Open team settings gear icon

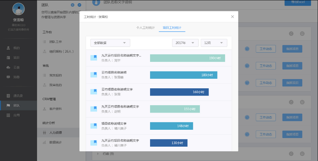(72, 5)
